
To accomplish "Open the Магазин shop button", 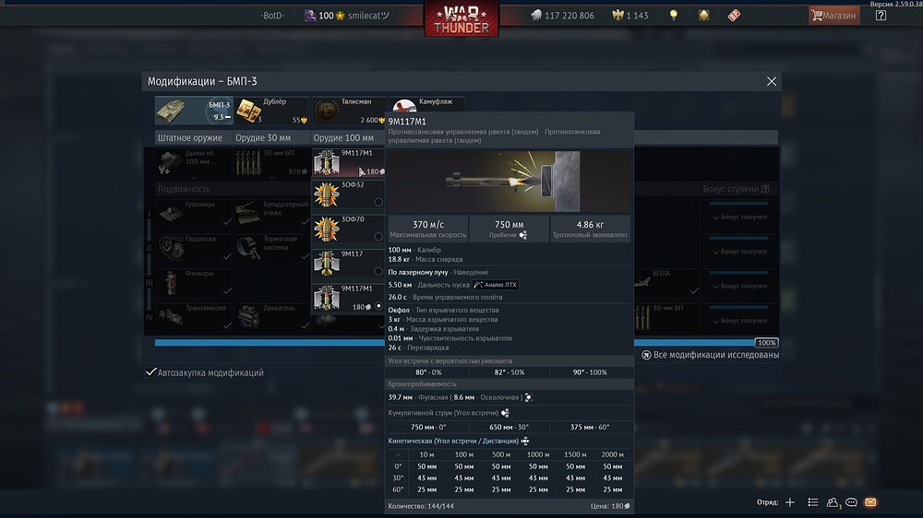I will pos(834,16).
